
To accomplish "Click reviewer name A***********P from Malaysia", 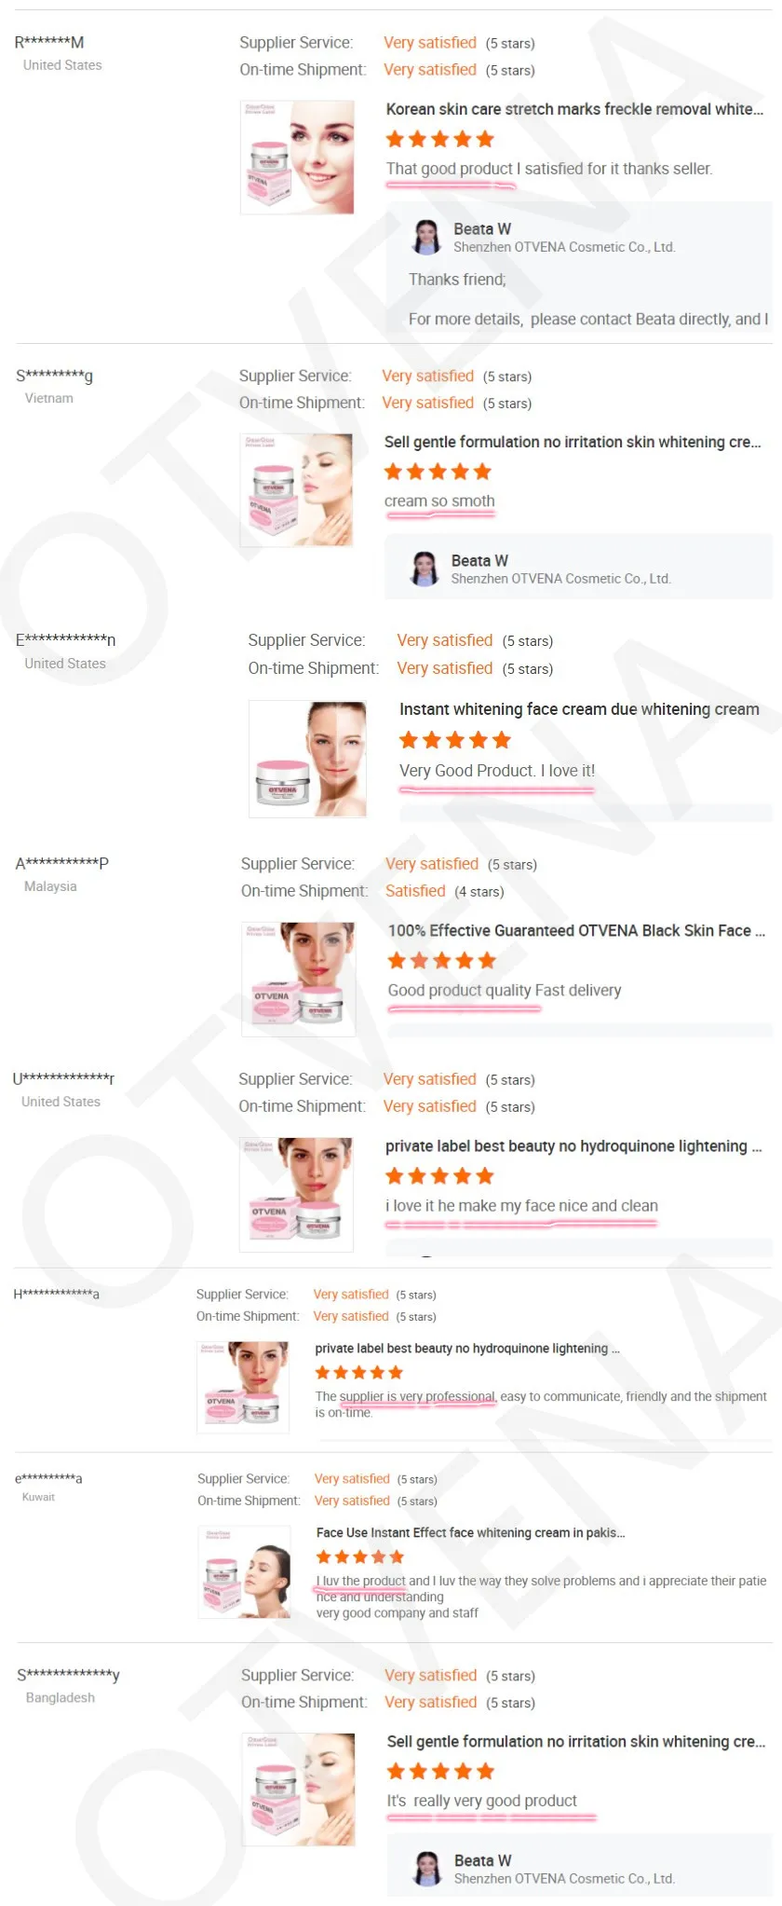I will [61, 863].
